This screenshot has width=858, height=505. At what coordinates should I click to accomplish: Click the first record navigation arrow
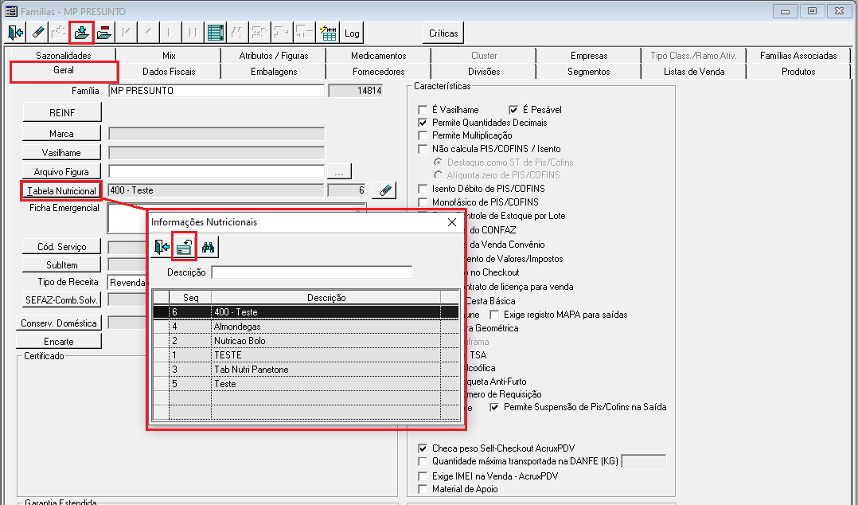click(x=127, y=33)
